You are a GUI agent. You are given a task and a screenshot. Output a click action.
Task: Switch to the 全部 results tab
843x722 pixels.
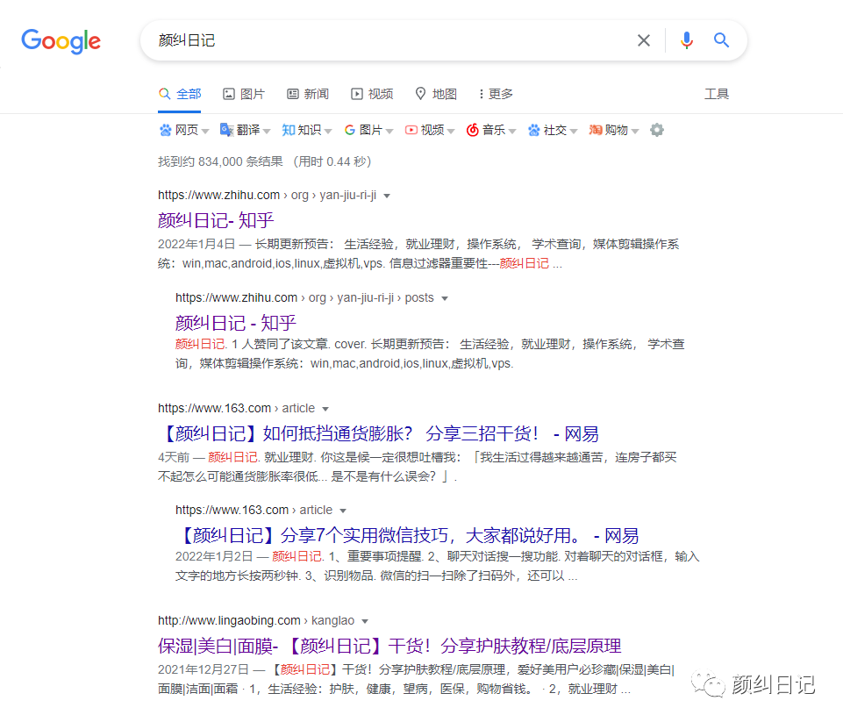point(180,94)
